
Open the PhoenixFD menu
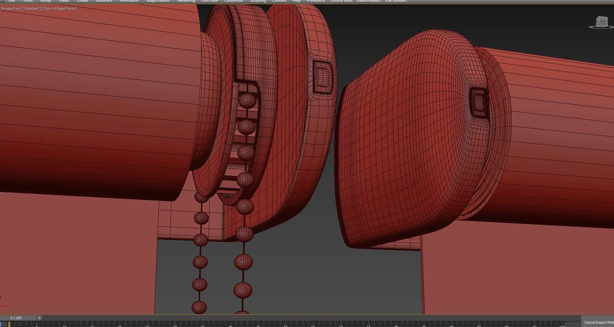tap(316, 1)
